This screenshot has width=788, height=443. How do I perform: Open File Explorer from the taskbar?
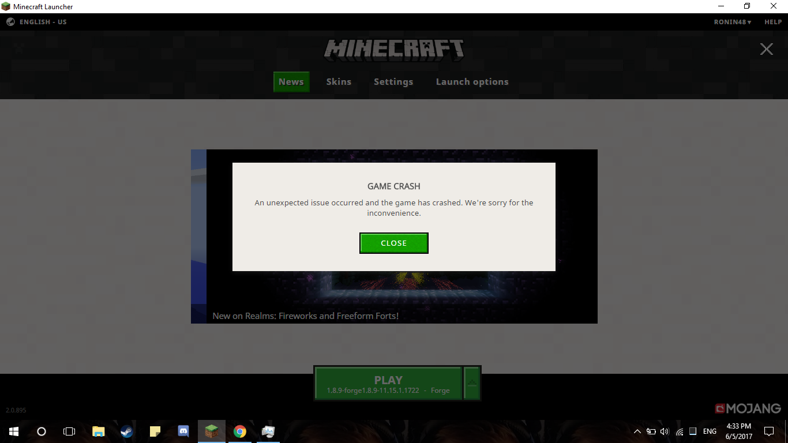[x=99, y=431]
